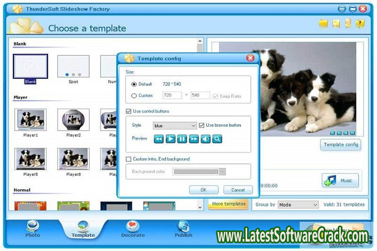
Task: Click the custom width field showing 720
Action: click(x=172, y=95)
